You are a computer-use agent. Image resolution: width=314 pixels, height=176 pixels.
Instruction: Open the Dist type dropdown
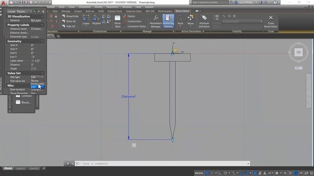[x=42, y=77]
